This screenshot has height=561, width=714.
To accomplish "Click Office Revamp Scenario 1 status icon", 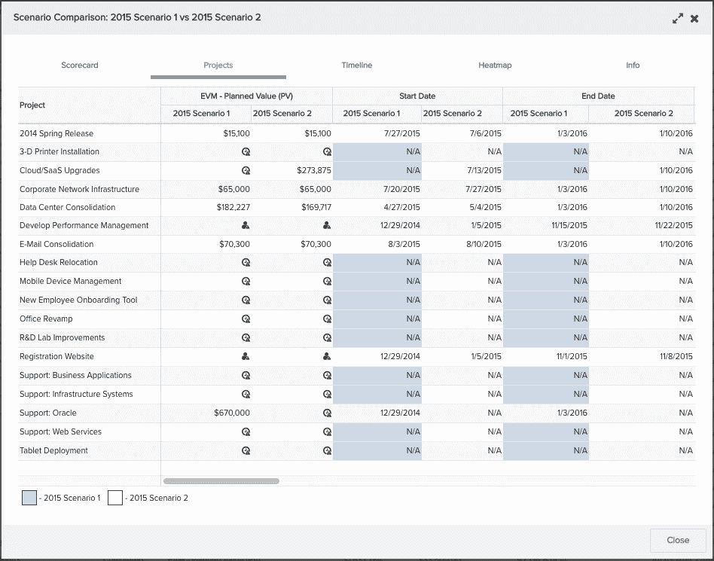I will click(x=246, y=319).
